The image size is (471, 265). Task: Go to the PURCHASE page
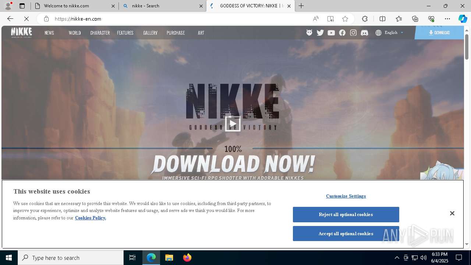176,33
